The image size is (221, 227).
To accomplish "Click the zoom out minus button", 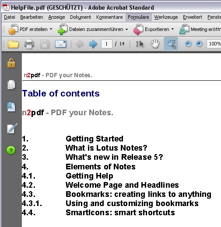I will click(x=188, y=44).
